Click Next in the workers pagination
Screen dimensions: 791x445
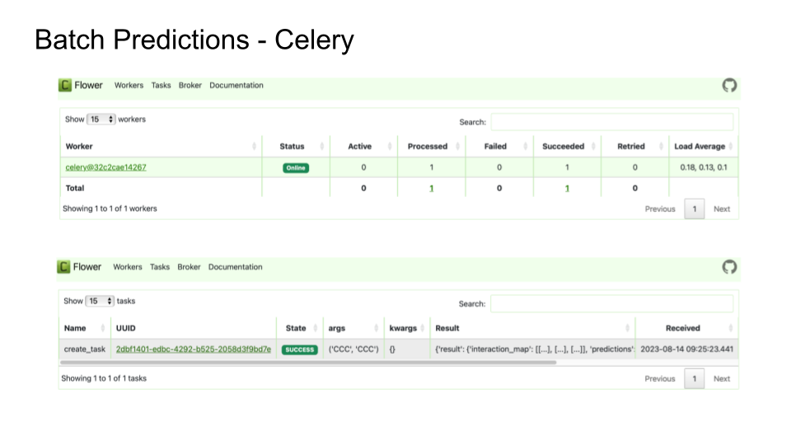[722, 209]
